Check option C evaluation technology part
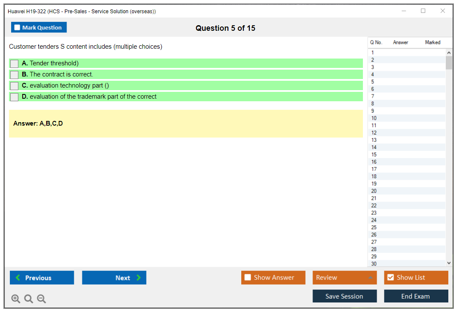The height and width of the screenshot is (314, 459). pos(15,86)
